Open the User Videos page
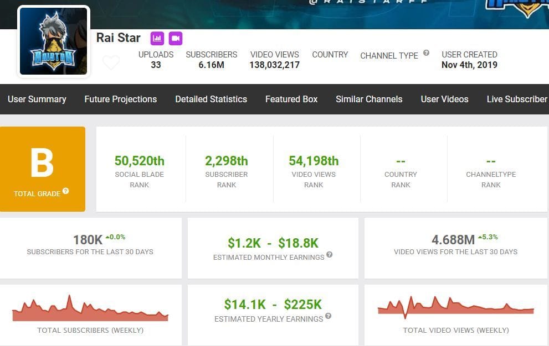Image resolution: width=549 pixels, height=346 pixels. pos(444,99)
